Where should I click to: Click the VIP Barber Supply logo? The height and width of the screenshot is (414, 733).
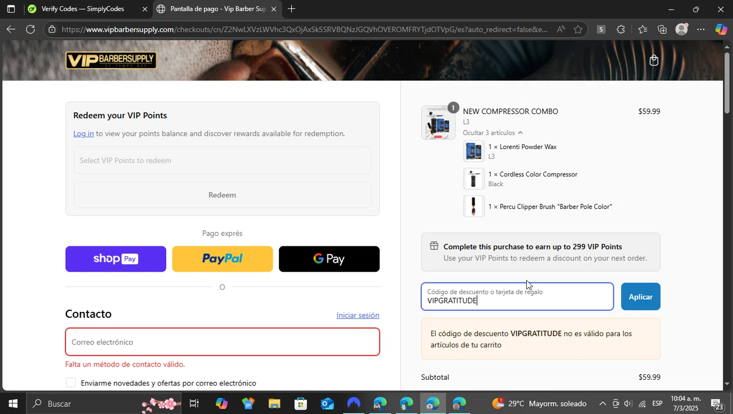tap(111, 61)
